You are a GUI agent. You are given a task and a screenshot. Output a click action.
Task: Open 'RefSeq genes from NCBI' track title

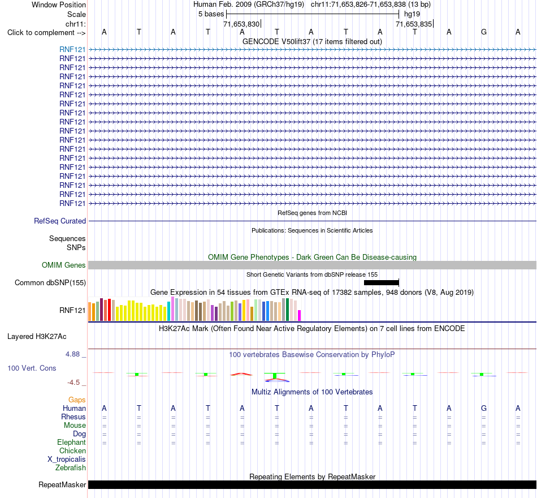(312, 213)
